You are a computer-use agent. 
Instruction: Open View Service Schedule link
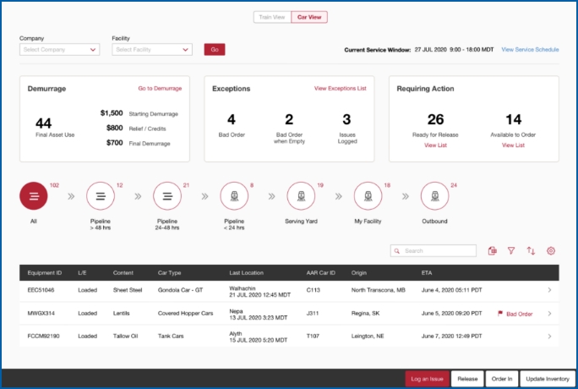(x=530, y=49)
